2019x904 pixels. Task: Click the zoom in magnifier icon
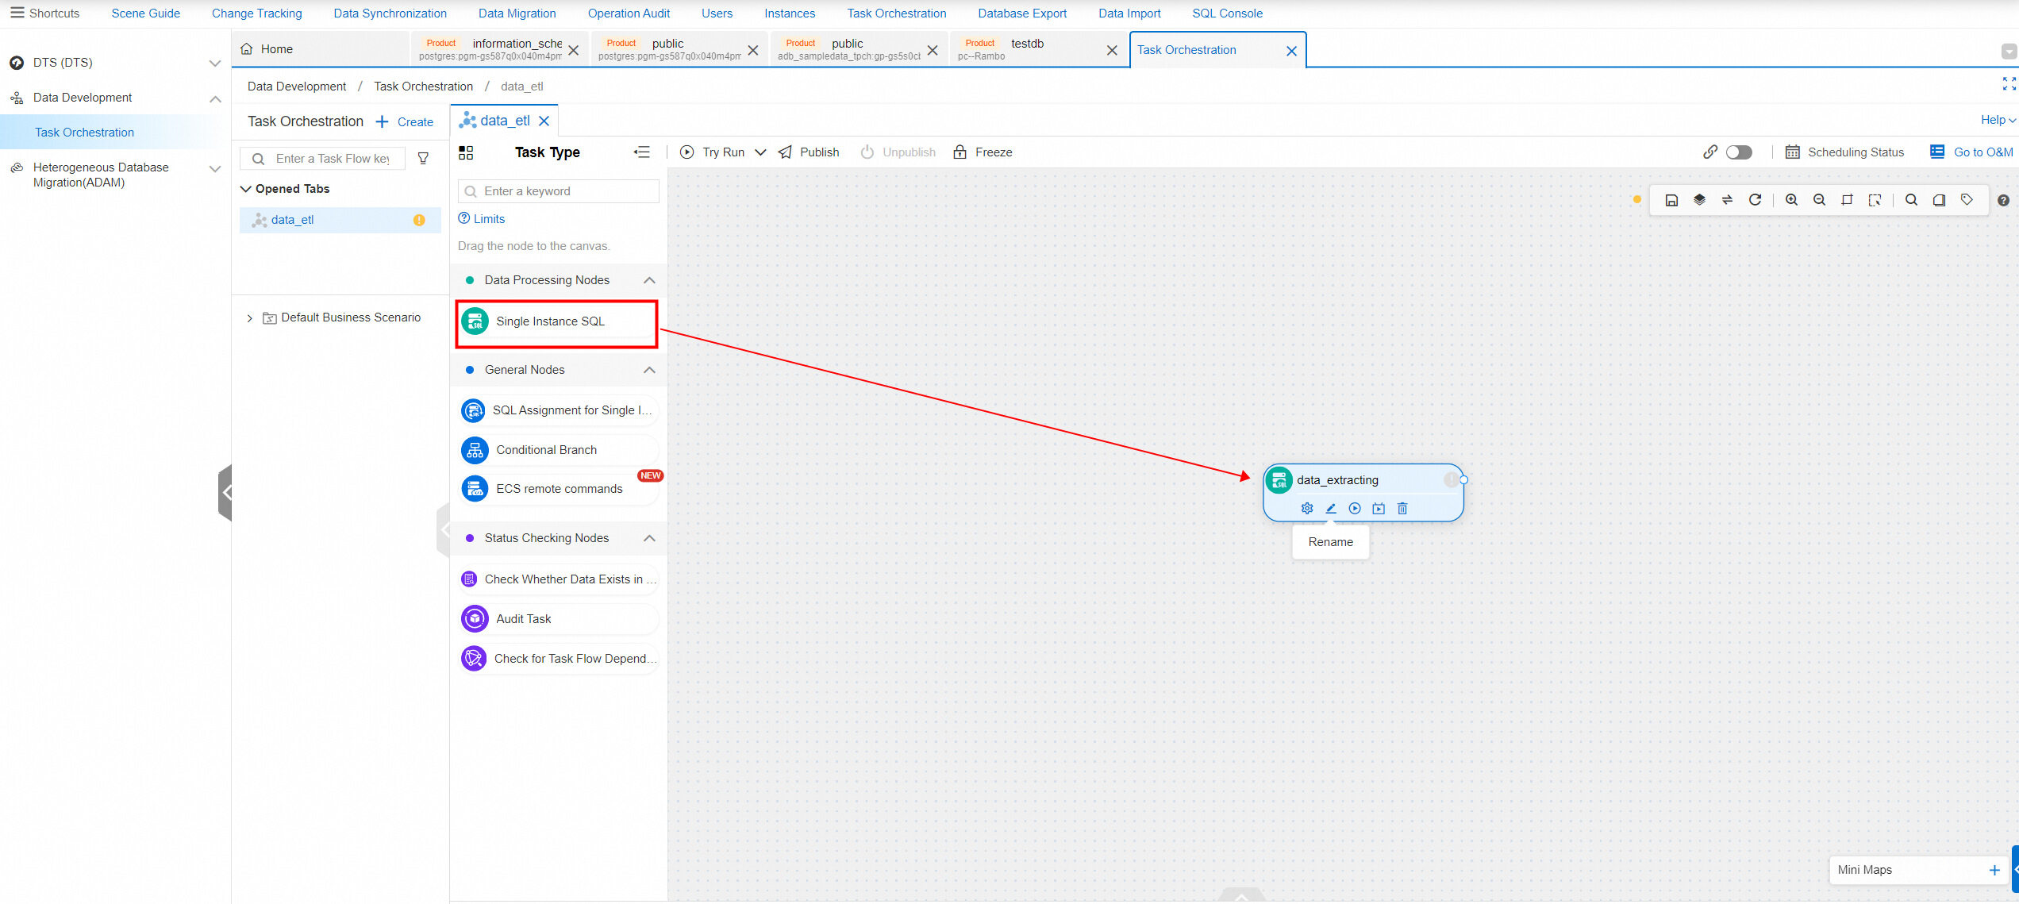click(1791, 200)
